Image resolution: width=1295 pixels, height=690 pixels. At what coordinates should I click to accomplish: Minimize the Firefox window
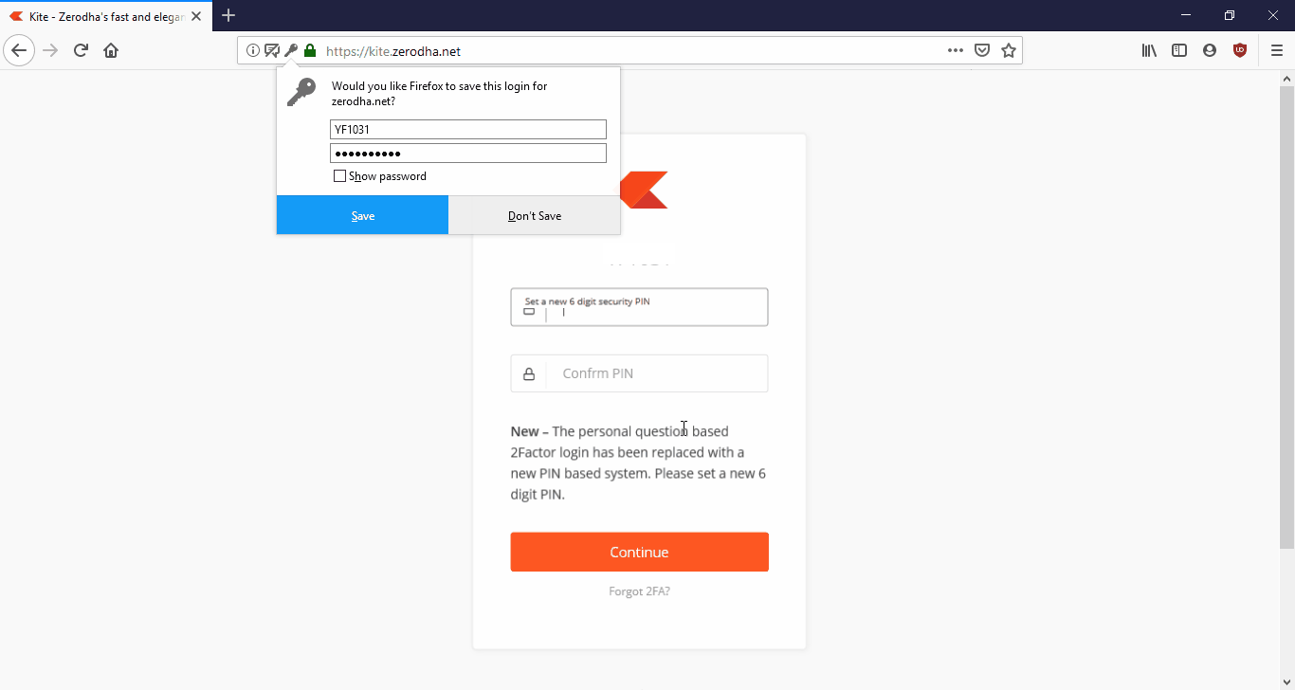[1186, 15]
